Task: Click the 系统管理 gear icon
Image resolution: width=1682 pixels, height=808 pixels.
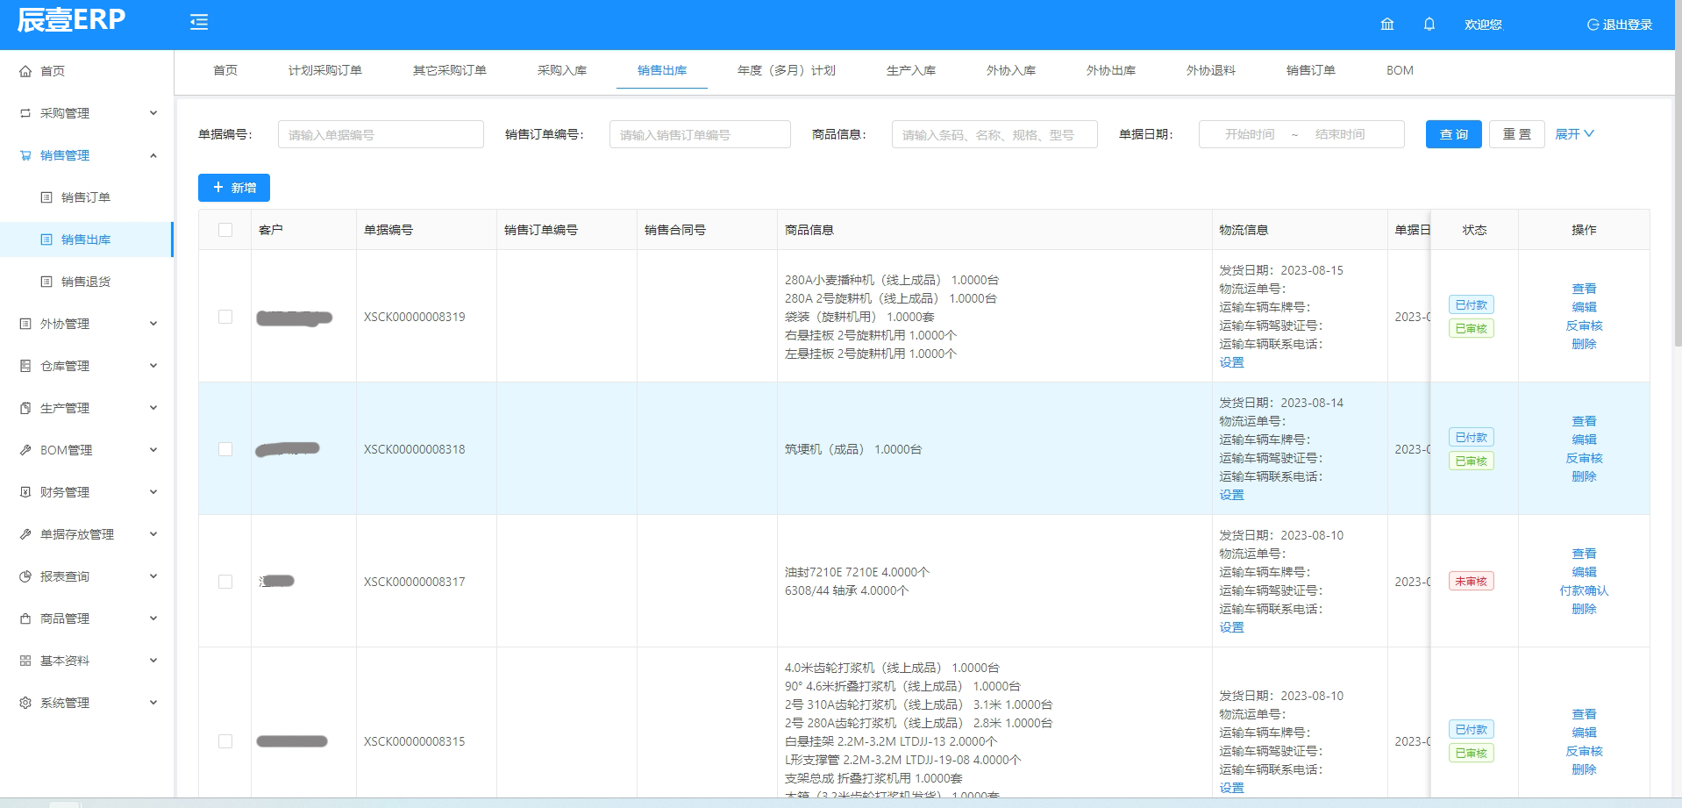Action: (25, 703)
